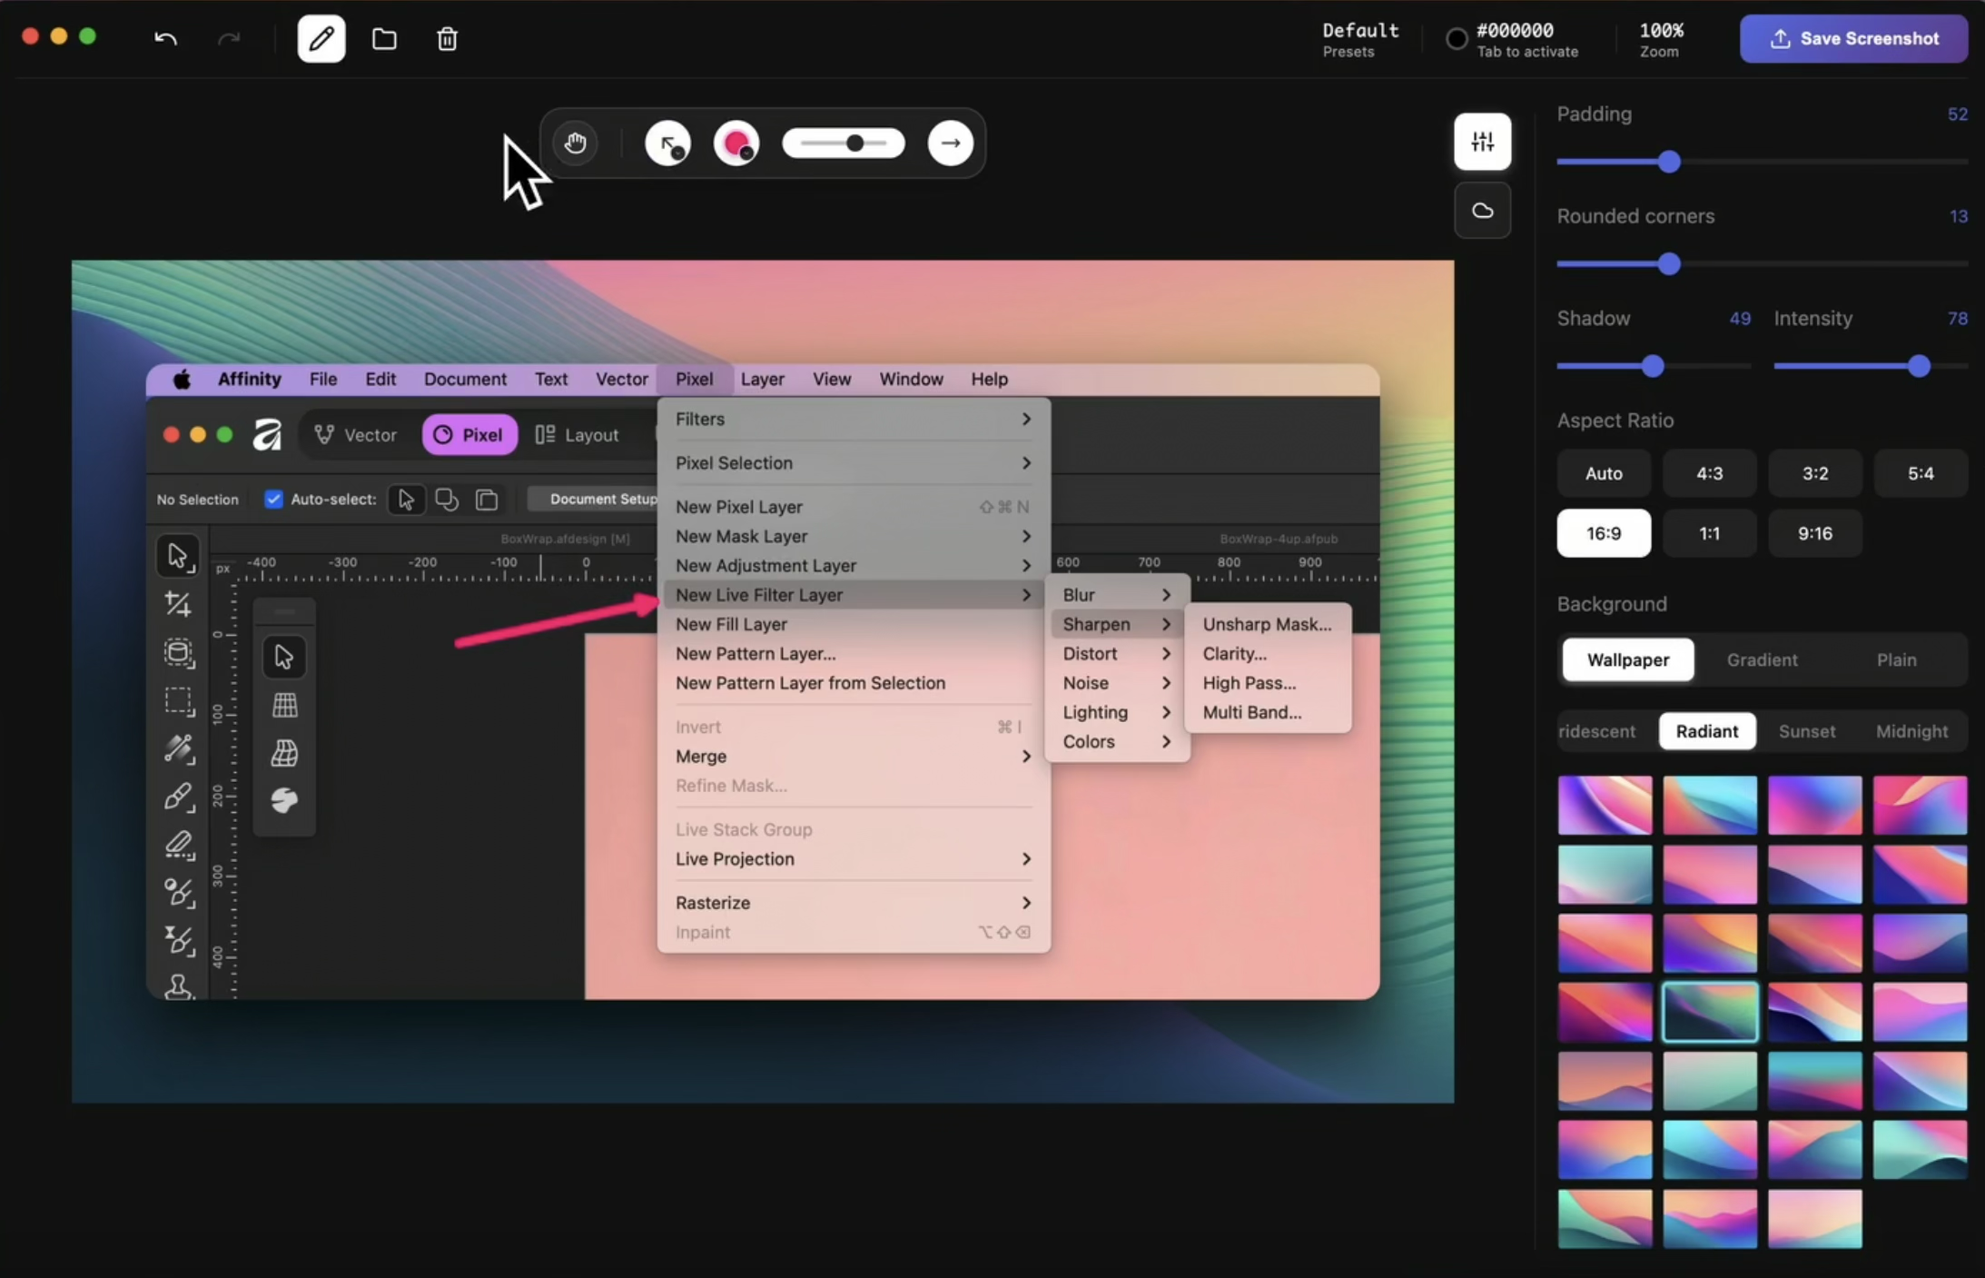The image size is (1985, 1278).
Task: Click the #000000 color circle
Action: coord(1457,39)
